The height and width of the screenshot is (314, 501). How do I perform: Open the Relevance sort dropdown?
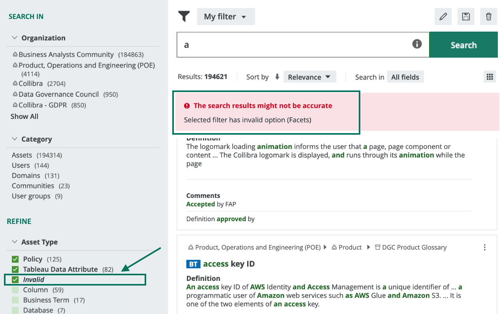[309, 77]
